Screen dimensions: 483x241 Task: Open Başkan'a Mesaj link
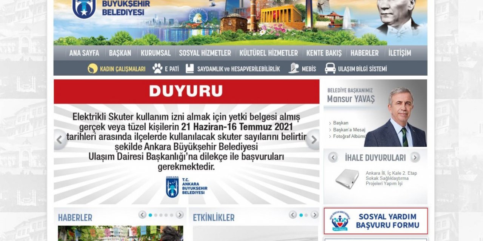point(349,130)
